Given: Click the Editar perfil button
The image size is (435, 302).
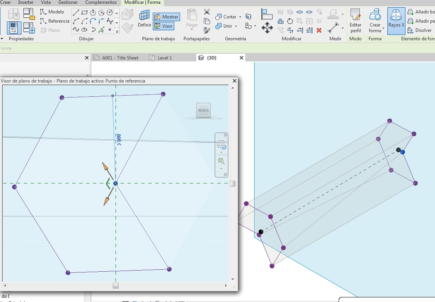Looking at the screenshot, I should click(x=356, y=21).
